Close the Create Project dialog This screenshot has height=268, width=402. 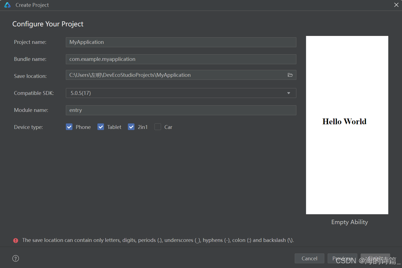[396, 5]
